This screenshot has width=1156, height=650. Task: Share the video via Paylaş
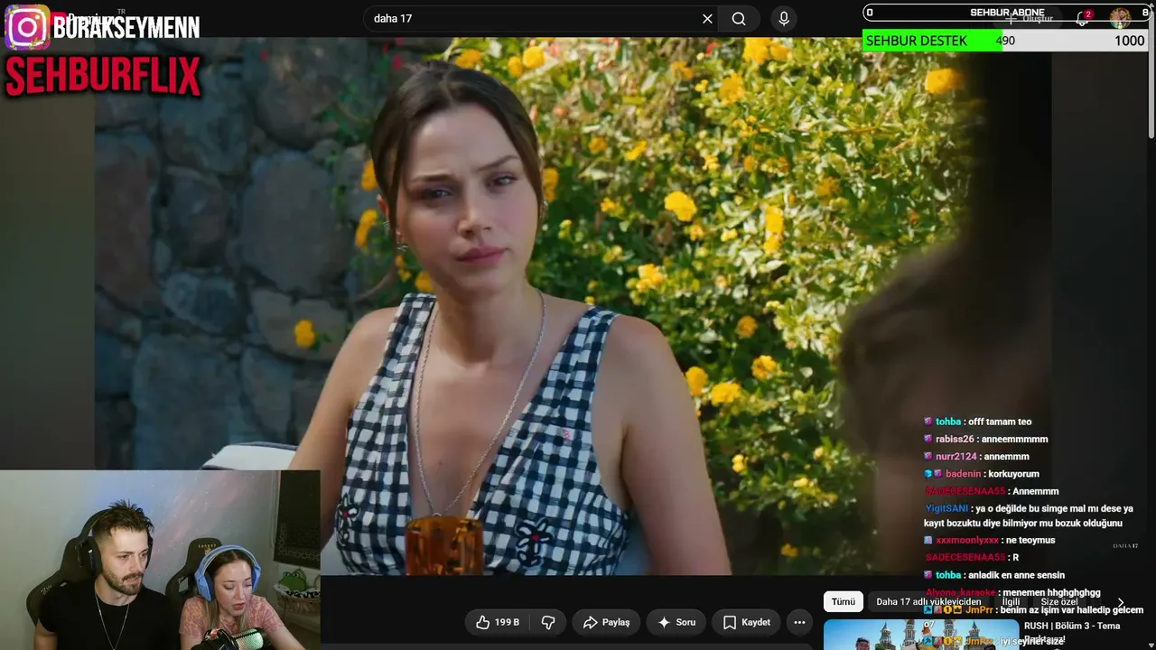[x=606, y=622]
